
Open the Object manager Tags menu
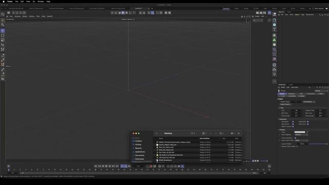(303, 15)
